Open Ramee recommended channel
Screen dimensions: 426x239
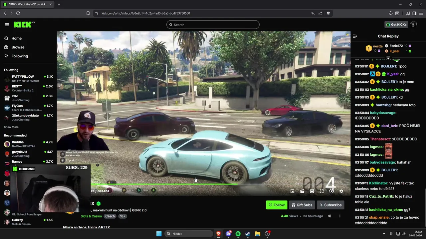pyautogui.click(x=28, y=162)
